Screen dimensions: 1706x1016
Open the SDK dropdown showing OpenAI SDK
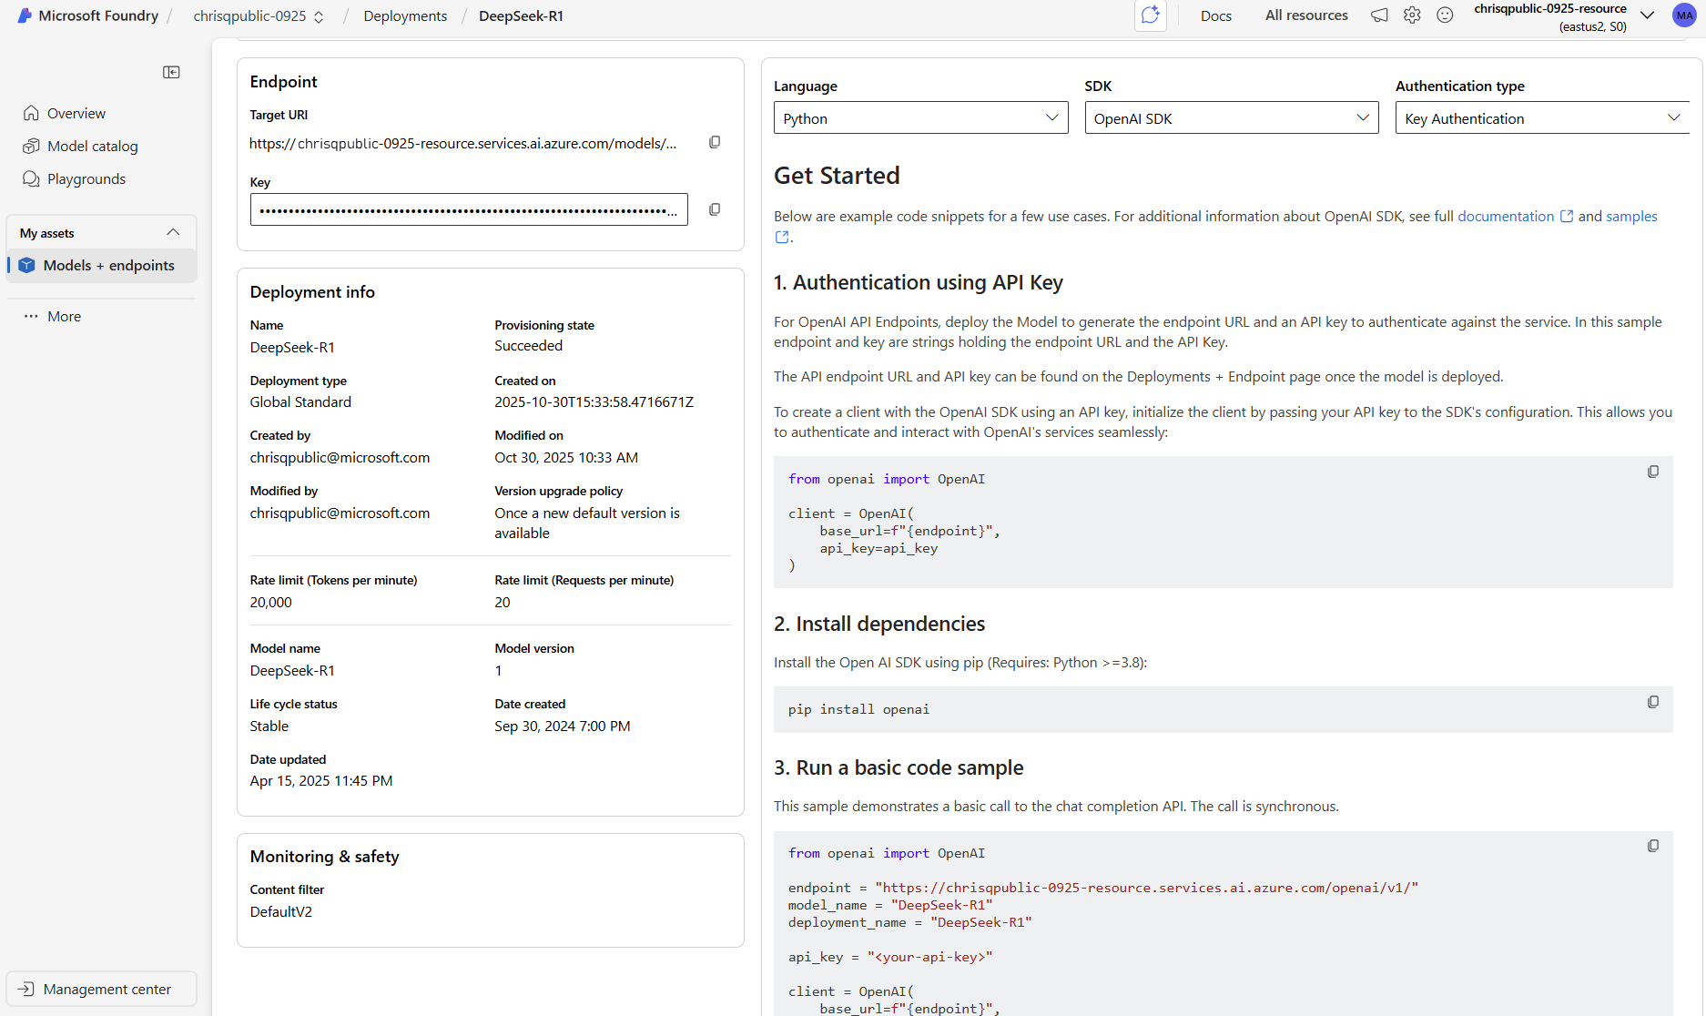point(1232,118)
